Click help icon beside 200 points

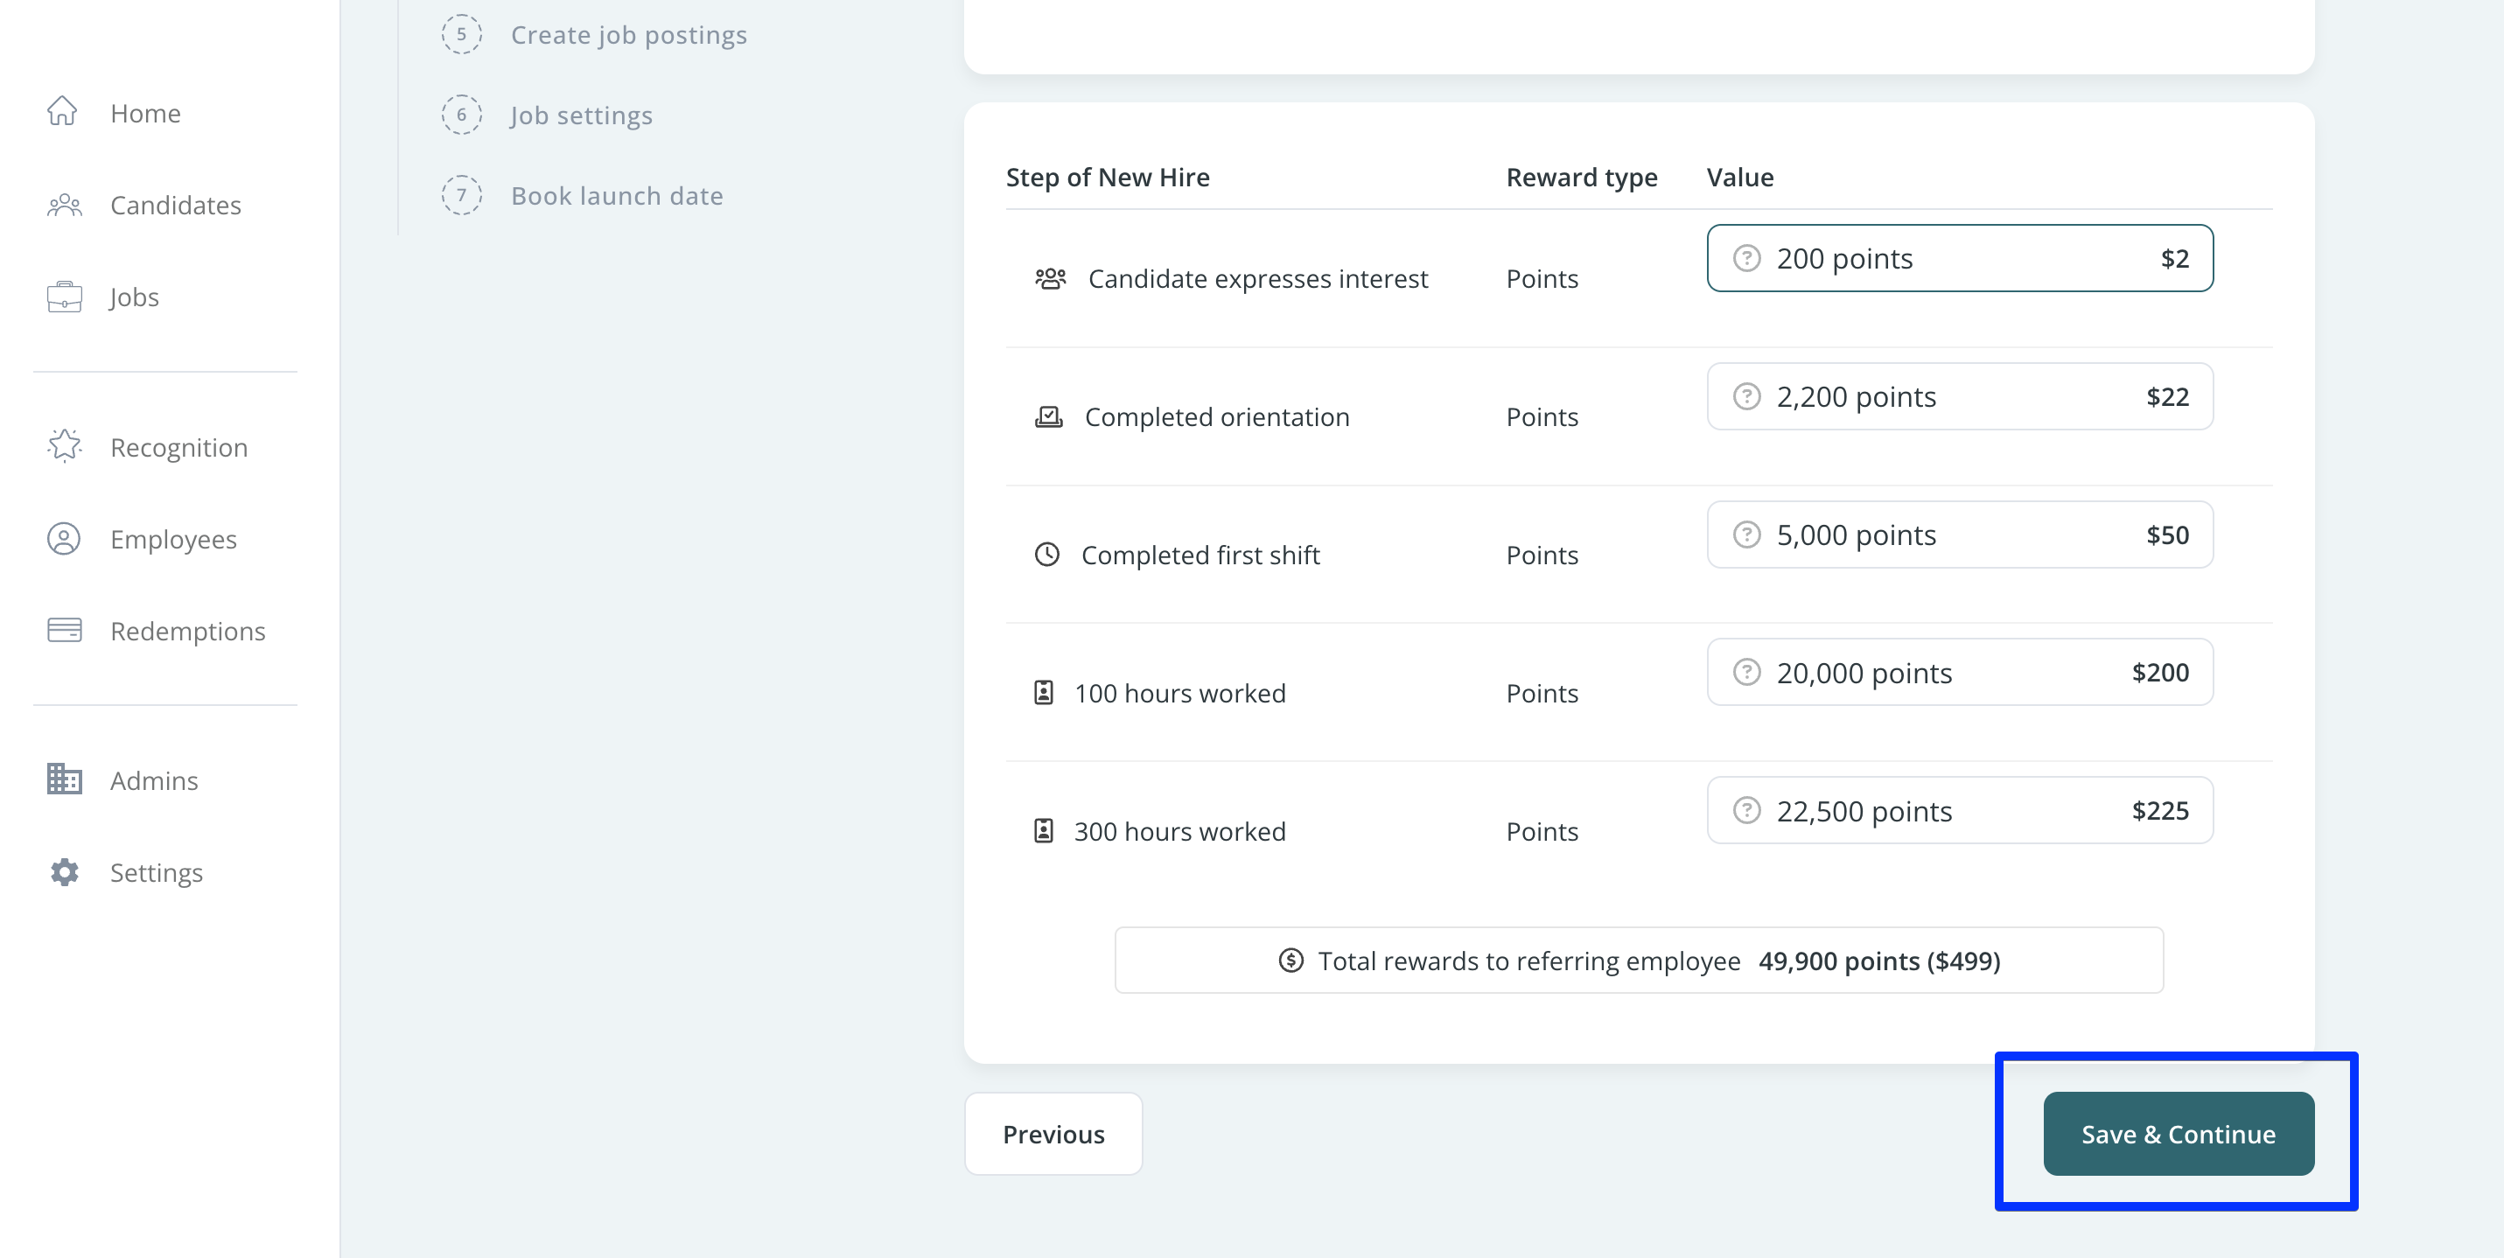pos(1747,259)
